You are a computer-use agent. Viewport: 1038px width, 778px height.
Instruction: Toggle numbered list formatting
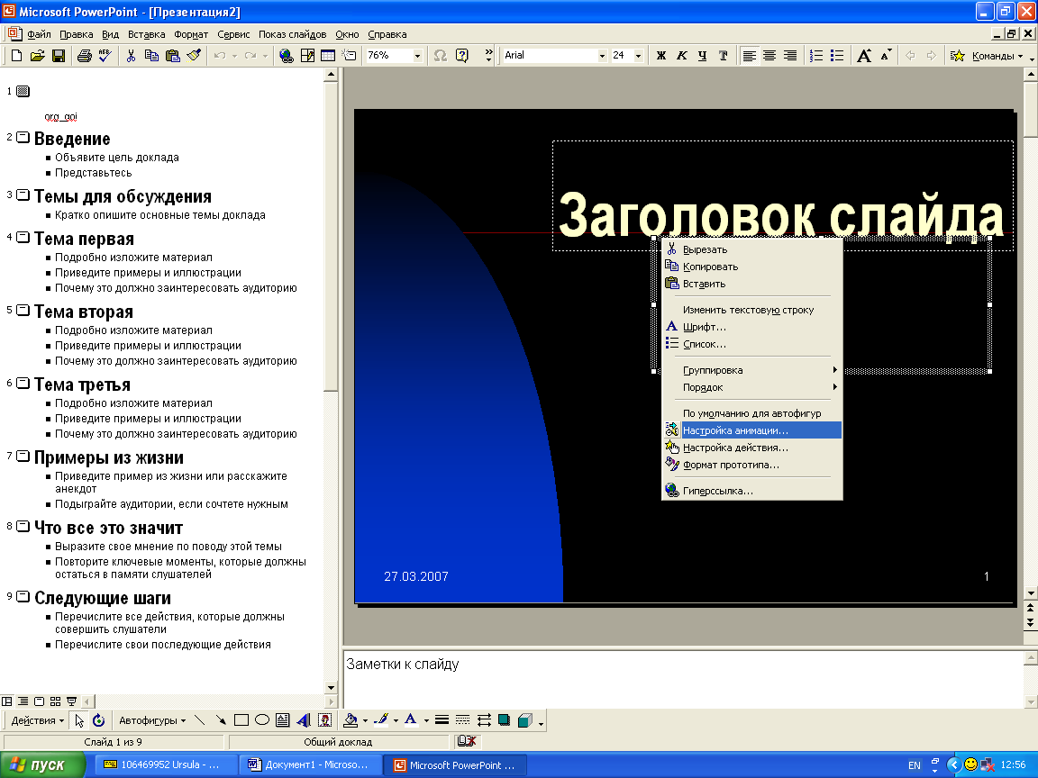coord(817,56)
